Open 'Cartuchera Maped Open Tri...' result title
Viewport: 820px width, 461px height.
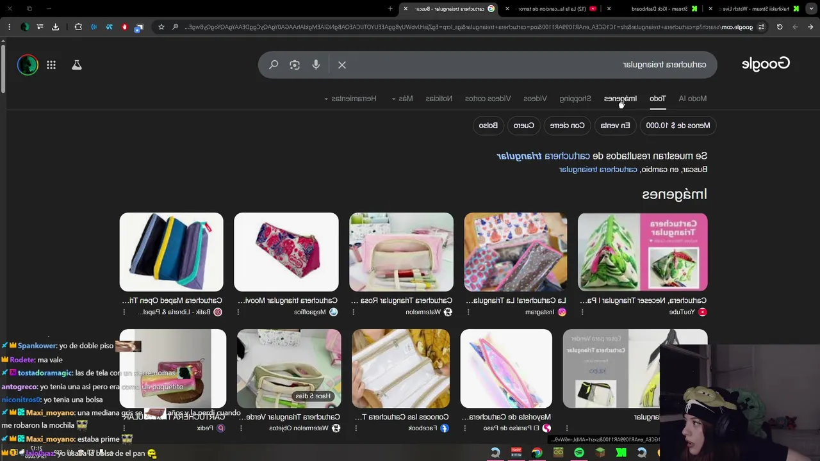(x=172, y=300)
